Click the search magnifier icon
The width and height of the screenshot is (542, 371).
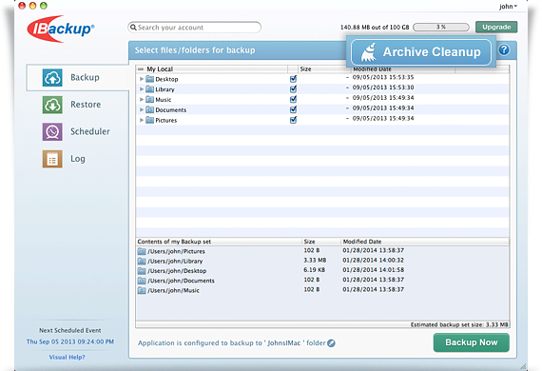coord(133,28)
